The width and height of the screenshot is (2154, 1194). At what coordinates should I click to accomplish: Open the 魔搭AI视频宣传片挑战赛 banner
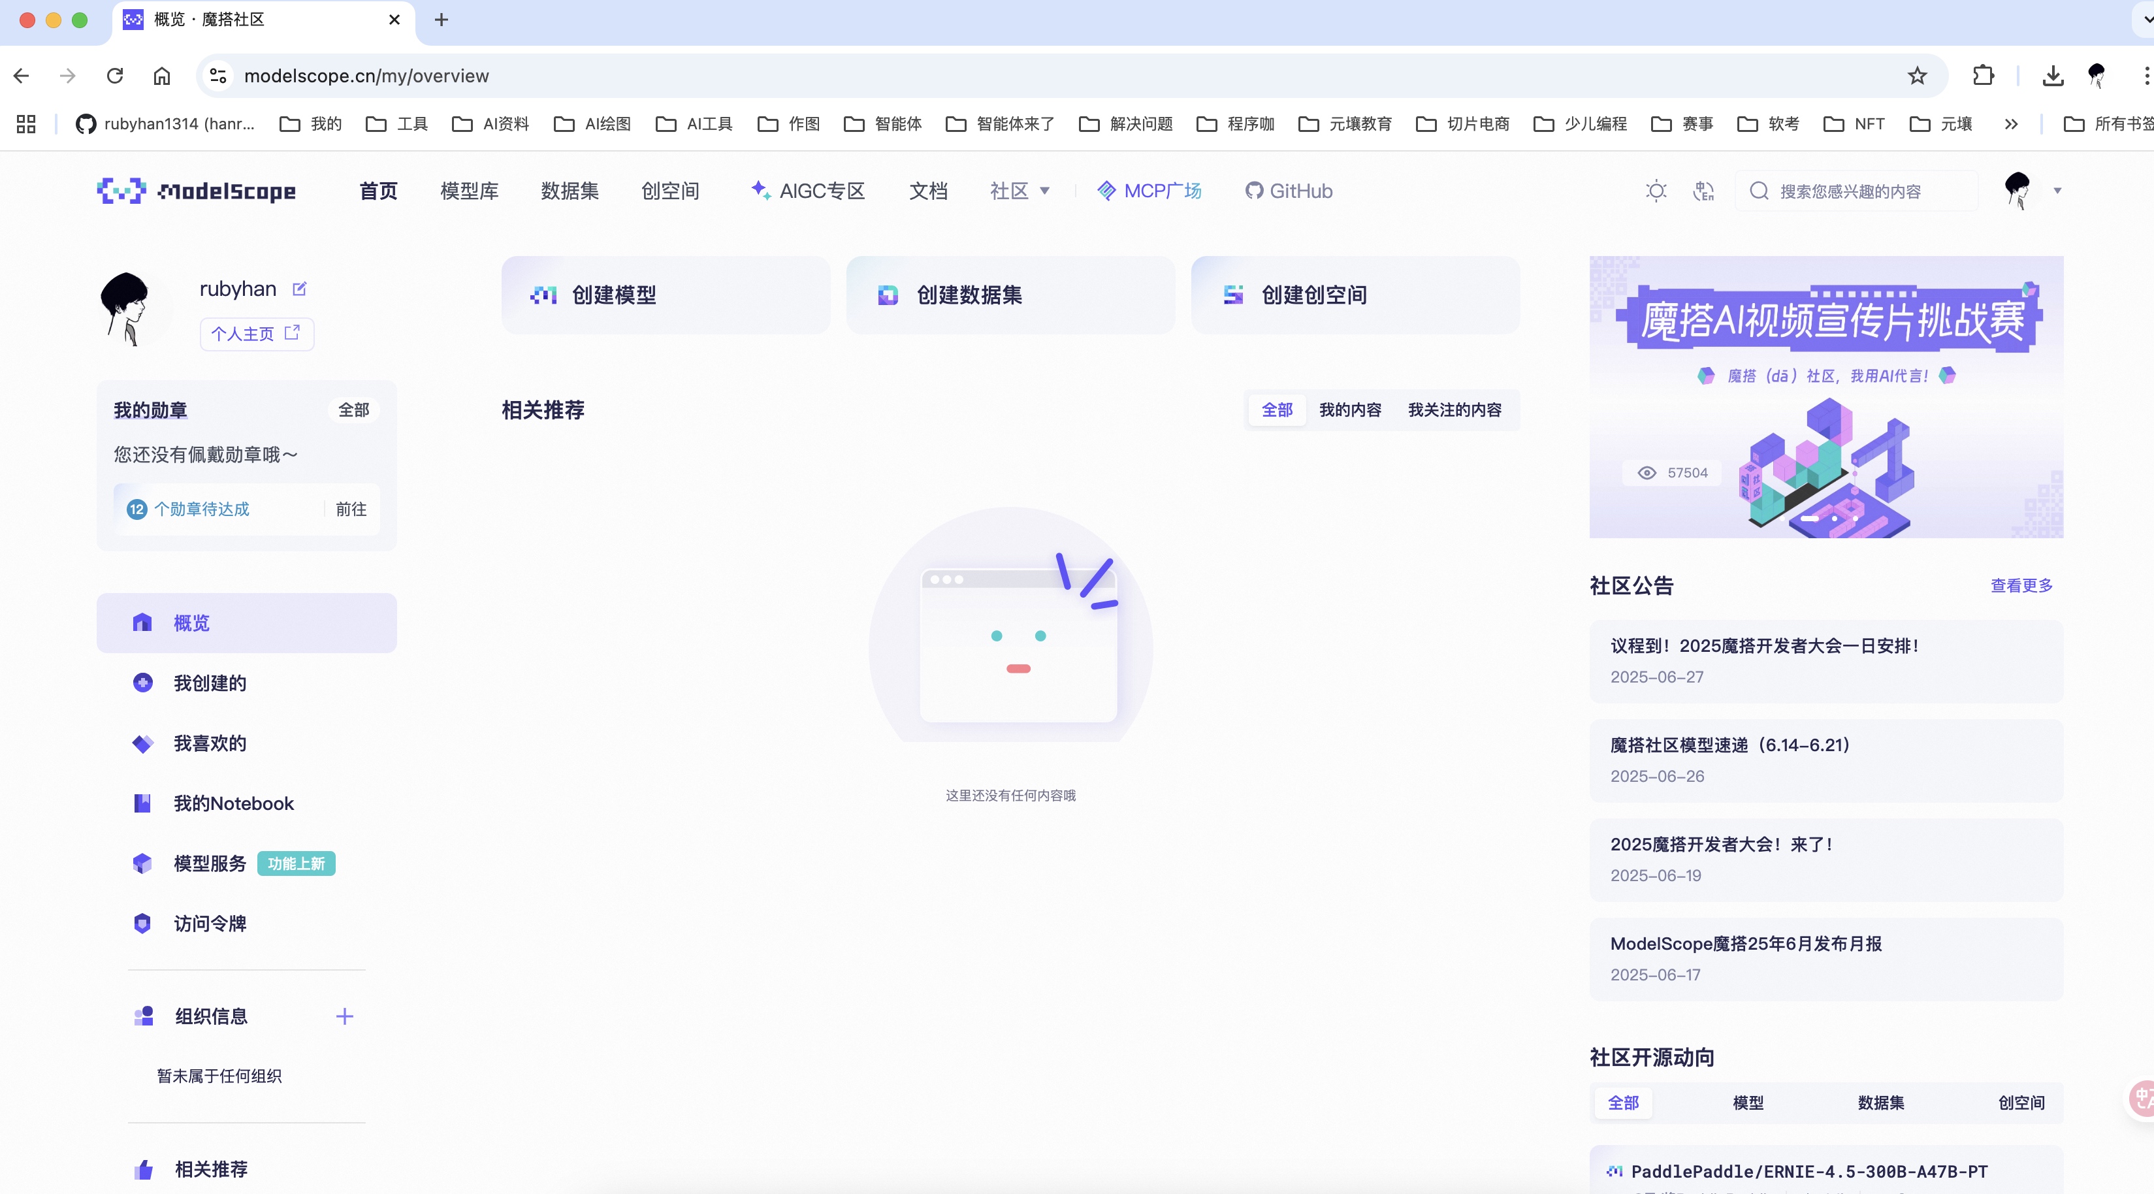point(1825,397)
